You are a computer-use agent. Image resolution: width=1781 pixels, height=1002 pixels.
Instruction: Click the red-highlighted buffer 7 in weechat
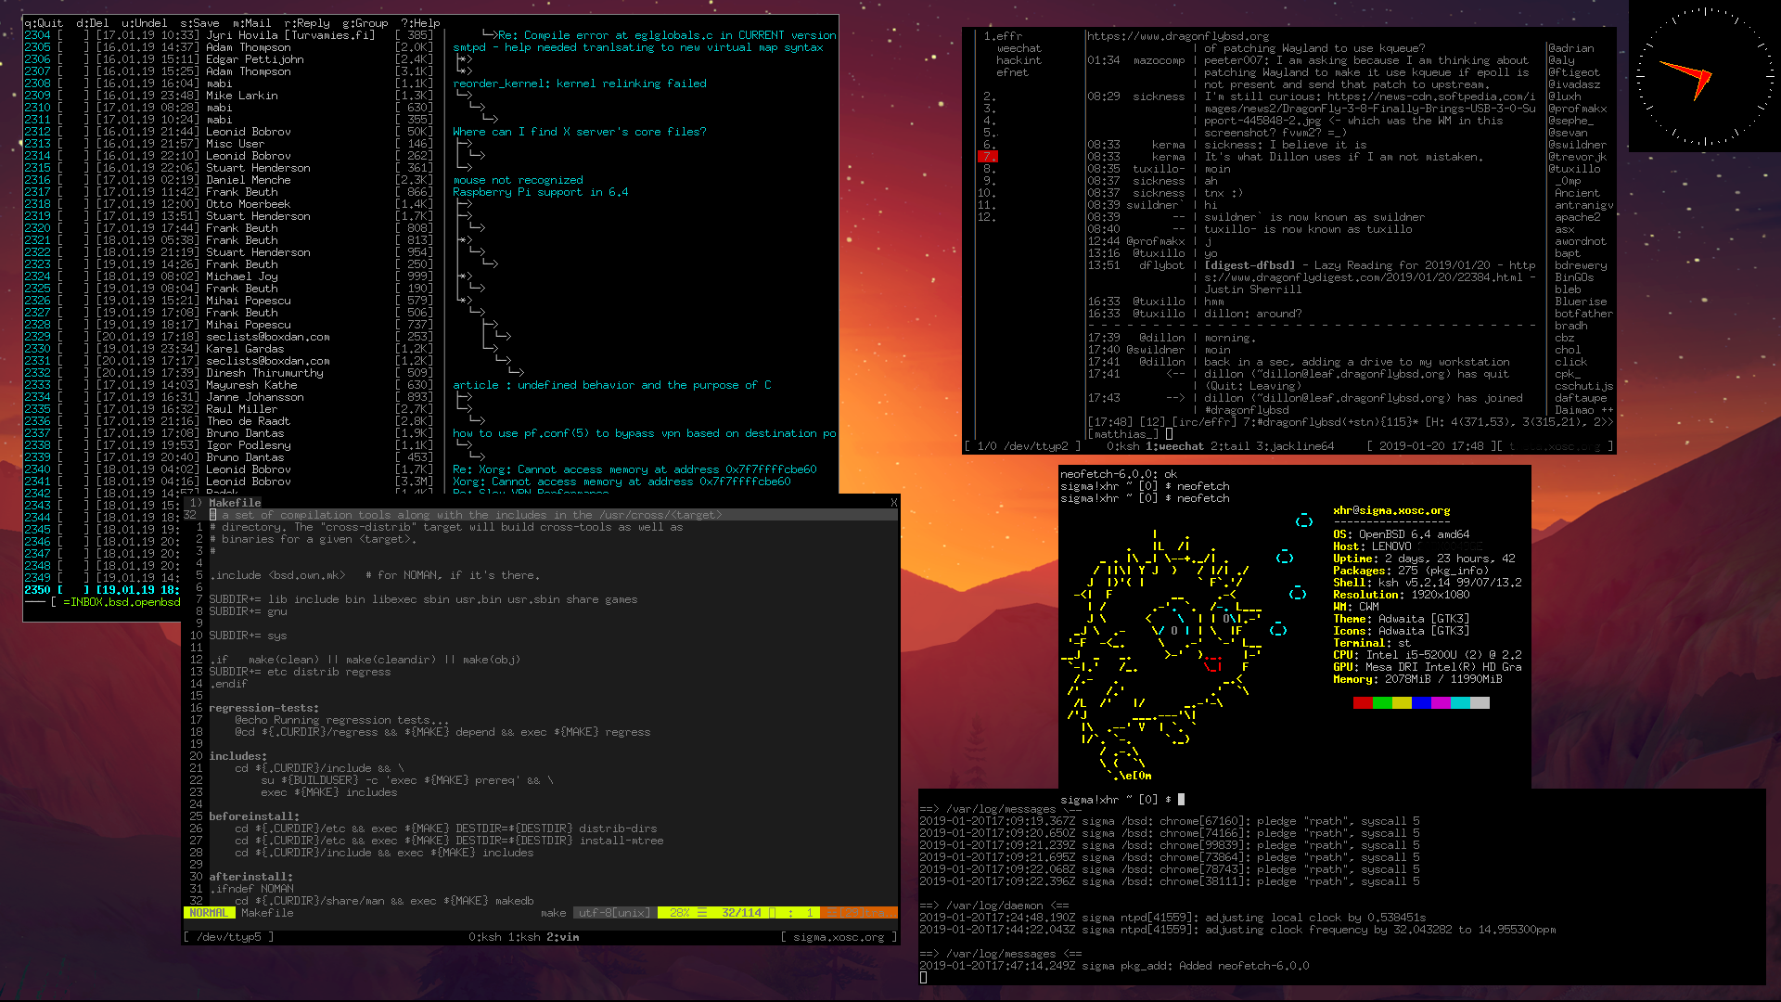point(988,157)
